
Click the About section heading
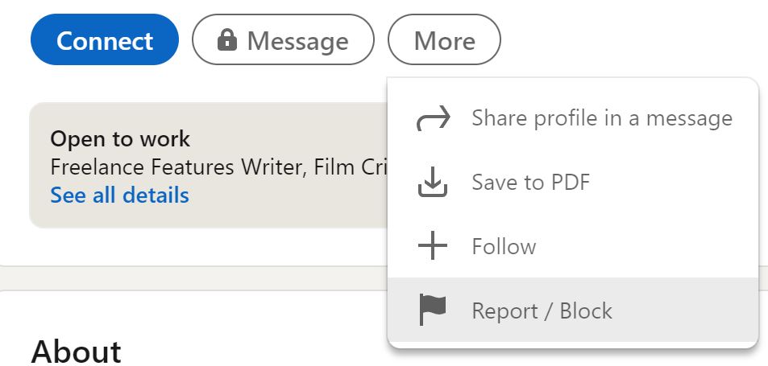76,352
